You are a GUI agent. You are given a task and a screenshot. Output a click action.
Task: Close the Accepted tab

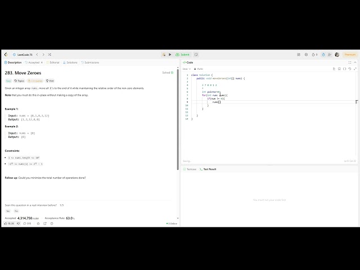pos(42,62)
